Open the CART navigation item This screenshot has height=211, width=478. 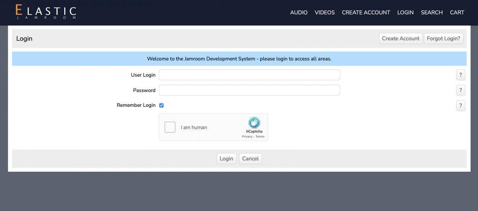457,12
